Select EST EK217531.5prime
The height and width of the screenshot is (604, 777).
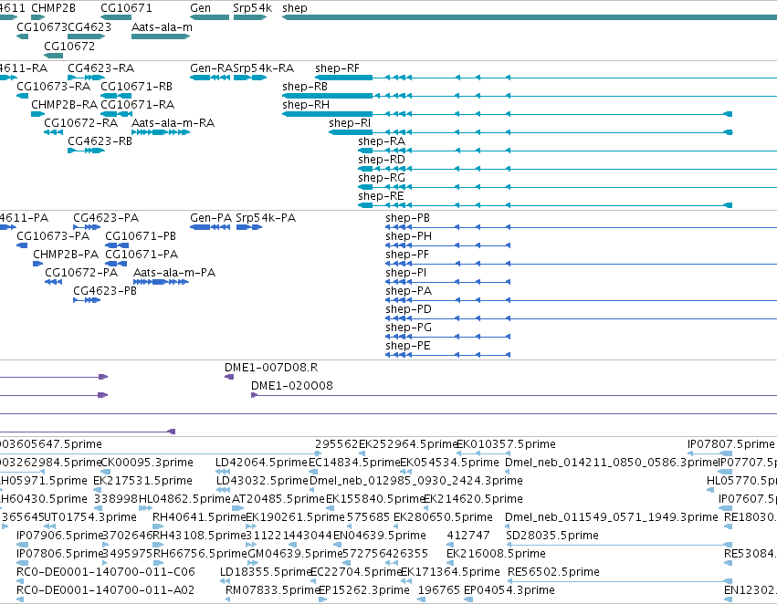tap(98, 490)
